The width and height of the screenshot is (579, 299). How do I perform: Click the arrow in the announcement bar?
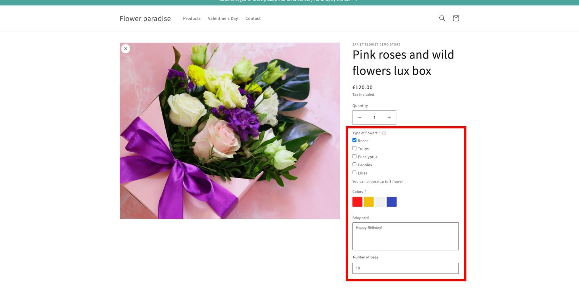[x=356, y=1]
